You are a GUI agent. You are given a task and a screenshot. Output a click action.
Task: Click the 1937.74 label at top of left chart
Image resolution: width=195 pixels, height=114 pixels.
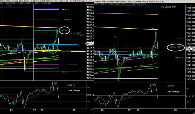tap(8, 6)
